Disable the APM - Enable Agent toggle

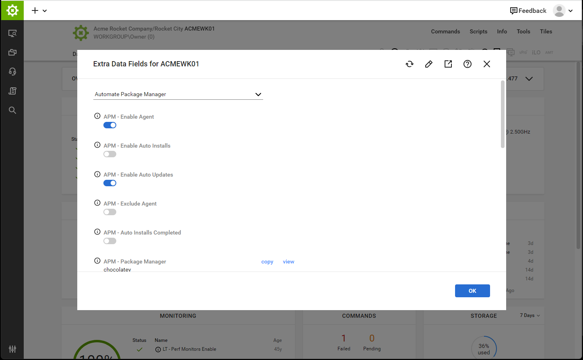click(x=109, y=125)
